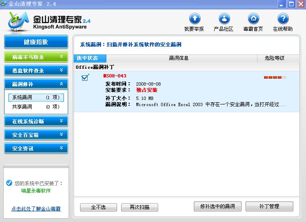Click the Microsoft Office Excel 2003 description

point(211,104)
